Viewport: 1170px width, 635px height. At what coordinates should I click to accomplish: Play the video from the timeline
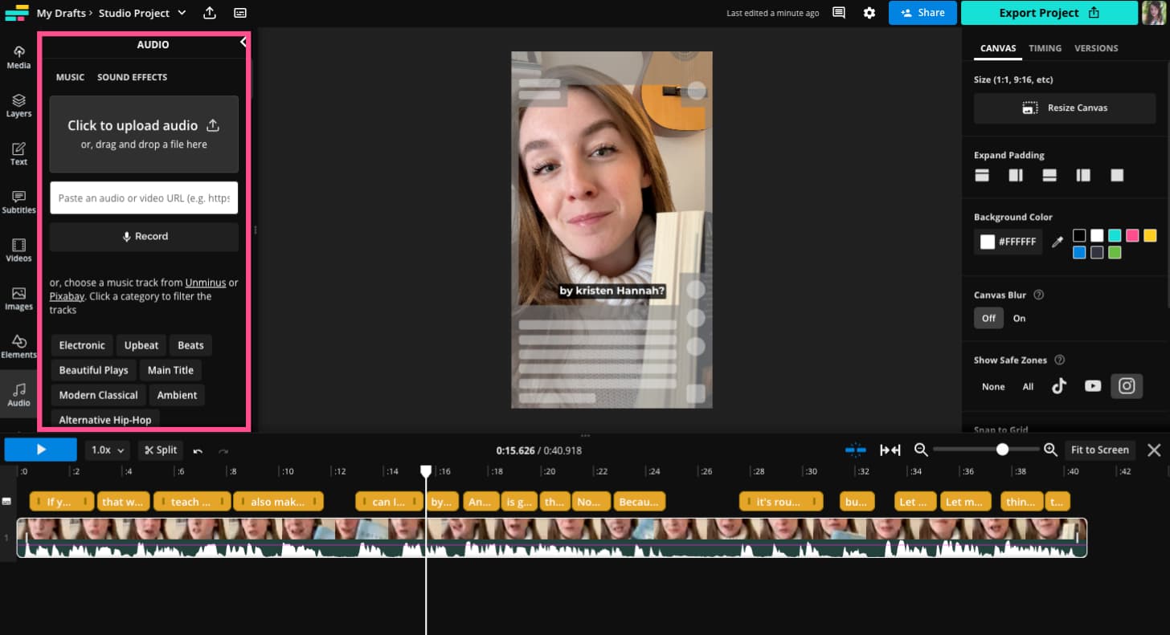click(x=40, y=450)
